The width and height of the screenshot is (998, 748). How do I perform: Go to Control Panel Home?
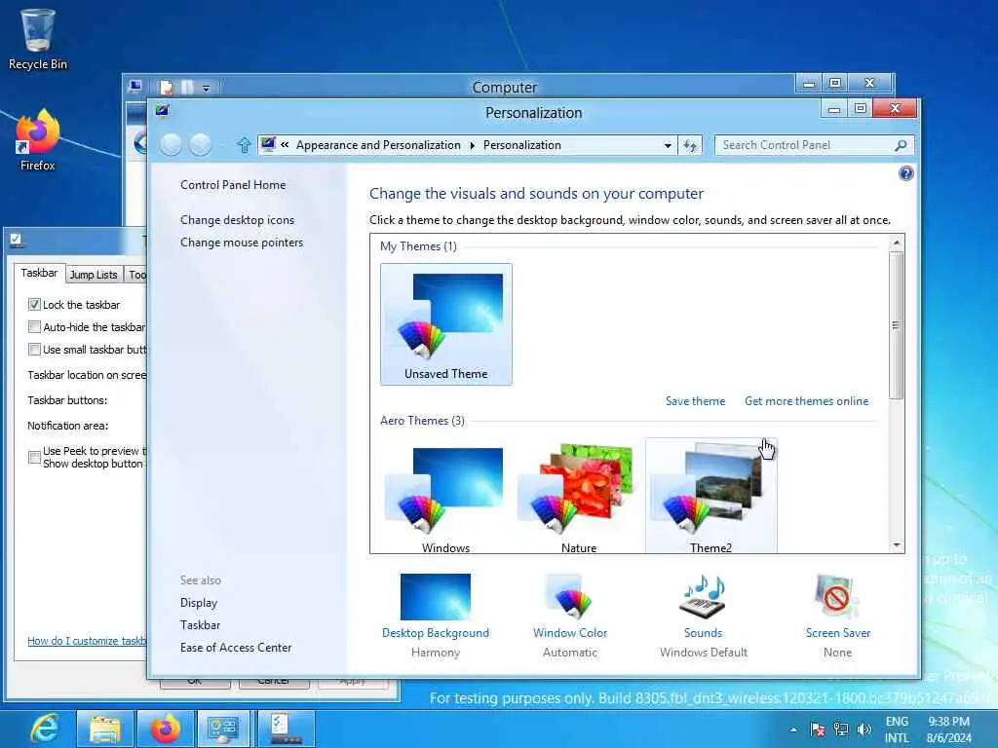233,184
